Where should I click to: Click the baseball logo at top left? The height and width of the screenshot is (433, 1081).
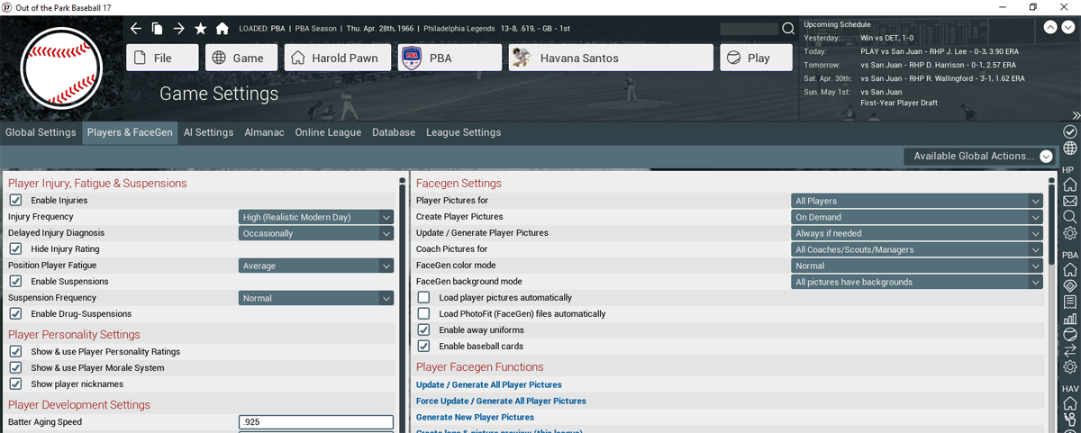pyautogui.click(x=61, y=68)
